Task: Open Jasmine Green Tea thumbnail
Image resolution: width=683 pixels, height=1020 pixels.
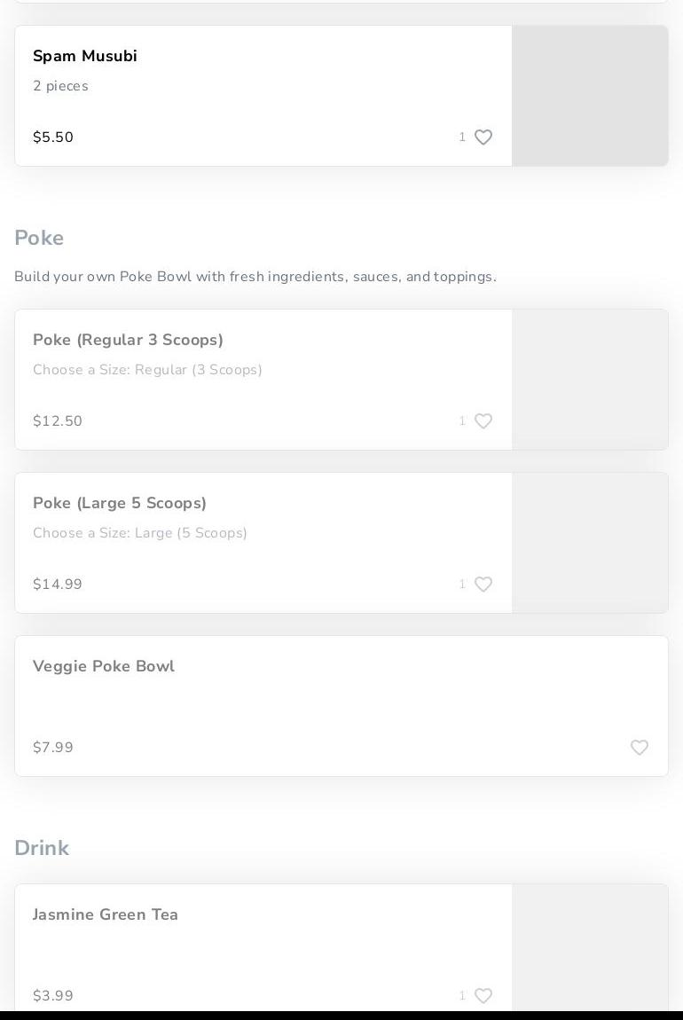Action: pos(590,947)
